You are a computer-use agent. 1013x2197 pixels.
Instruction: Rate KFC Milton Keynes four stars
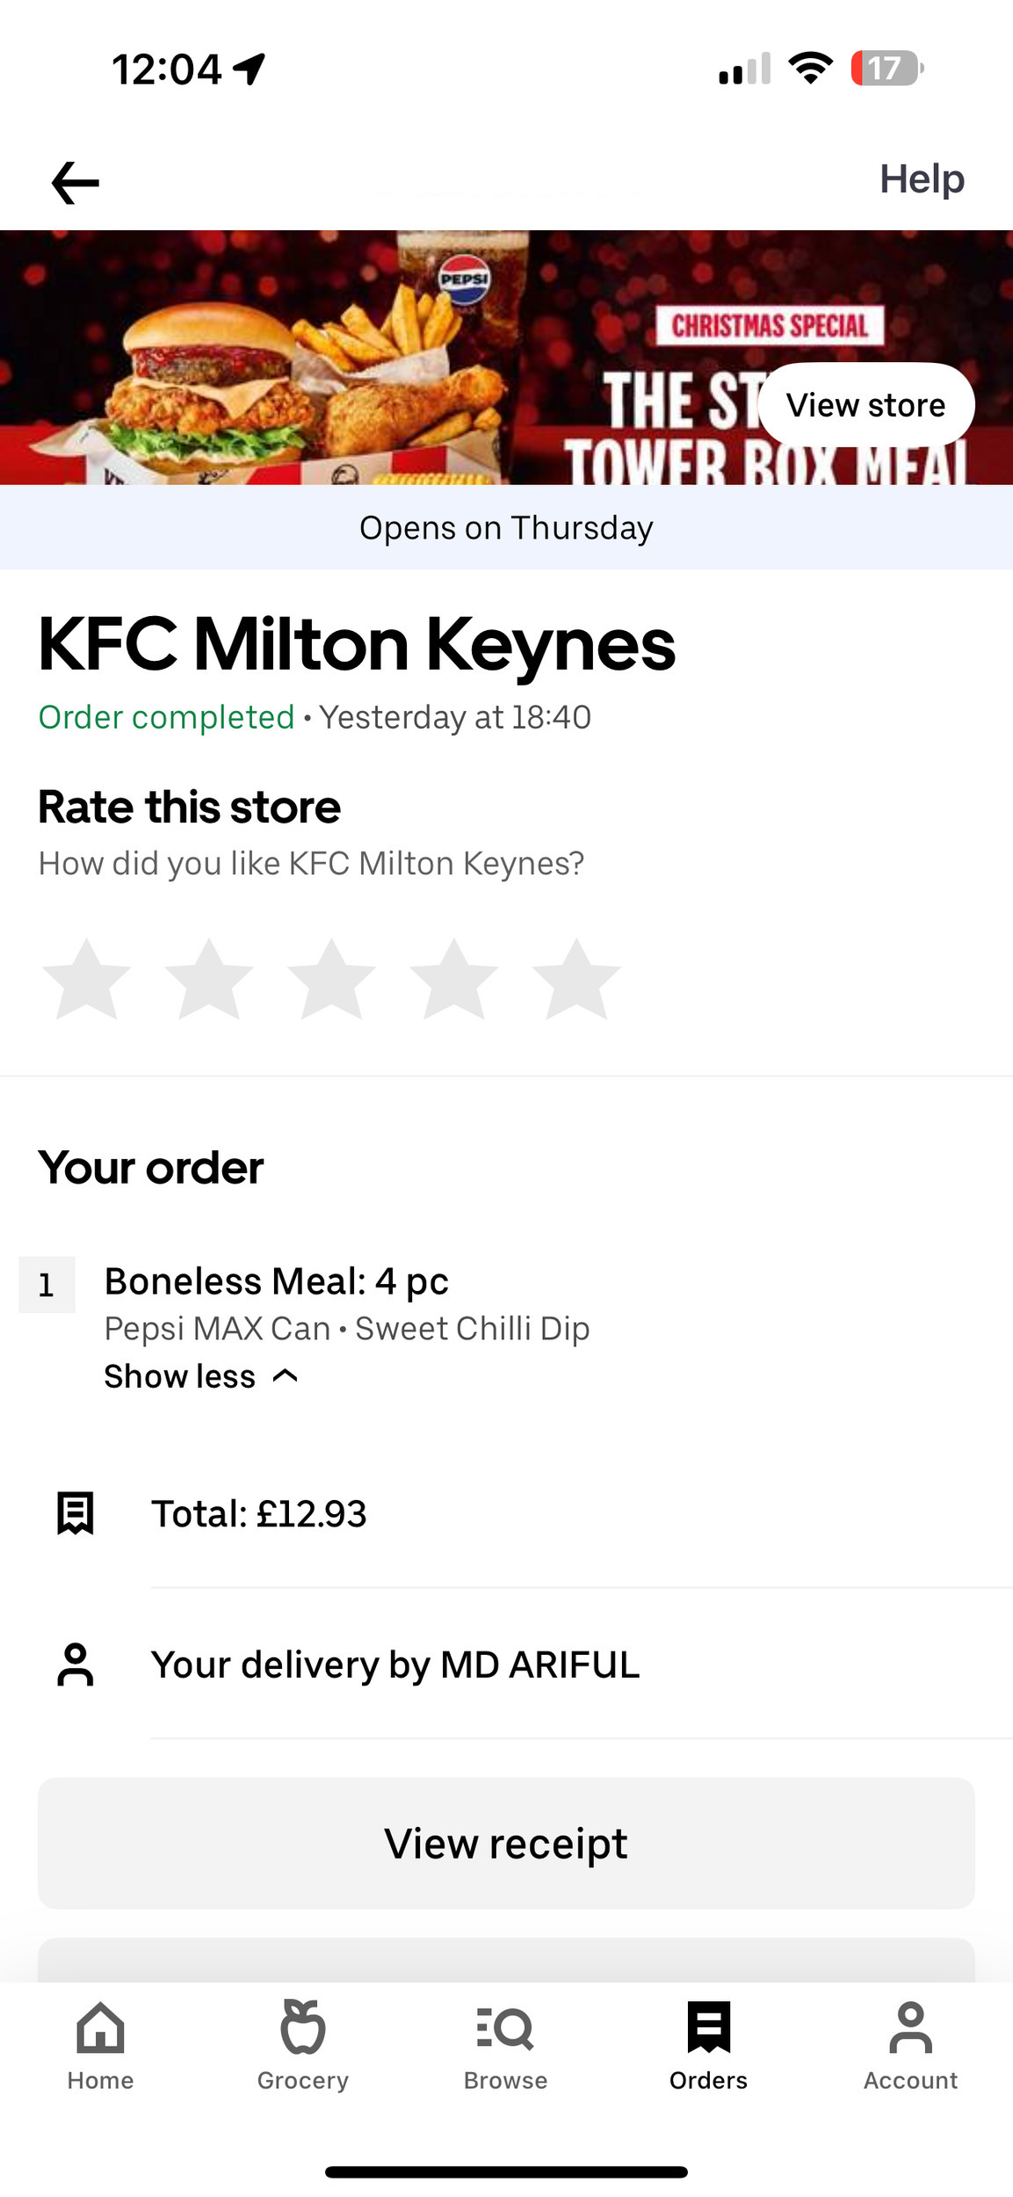[x=453, y=979]
